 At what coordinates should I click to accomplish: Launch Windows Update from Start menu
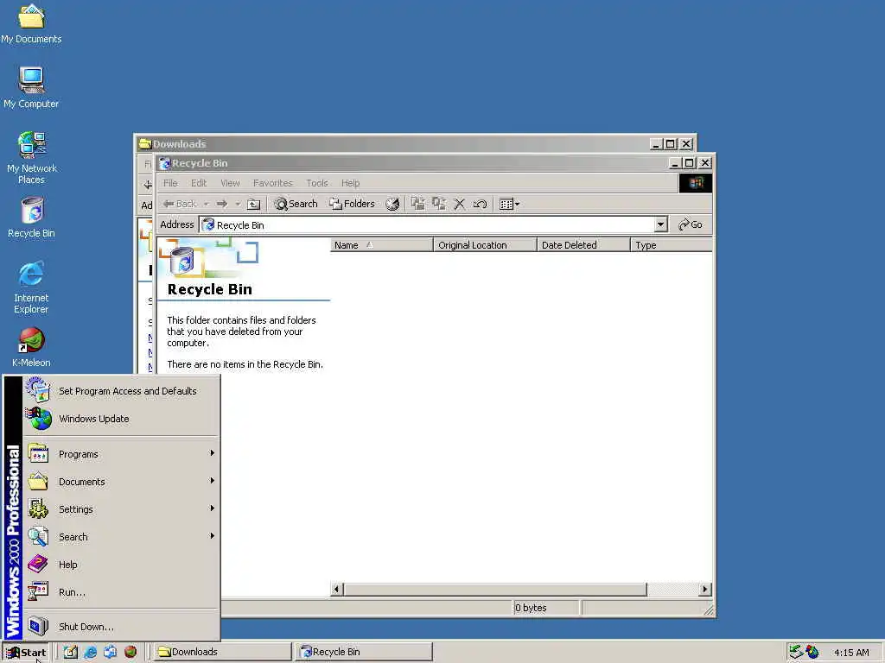pos(121,419)
